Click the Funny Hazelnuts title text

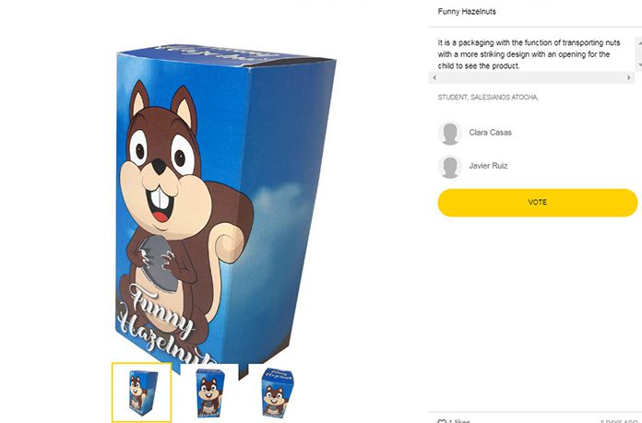coord(467,12)
